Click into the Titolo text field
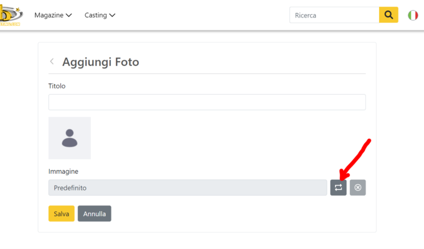424x249 pixels. coord(207,102)
